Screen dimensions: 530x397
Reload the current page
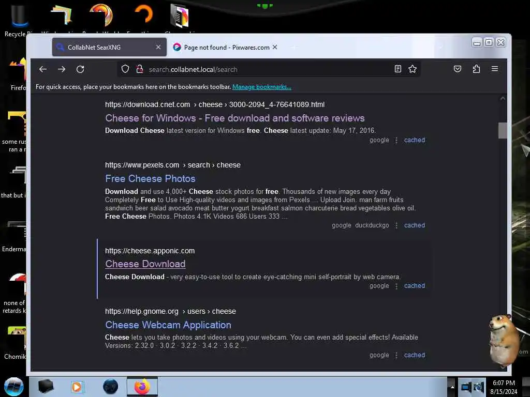pos(80,69)
